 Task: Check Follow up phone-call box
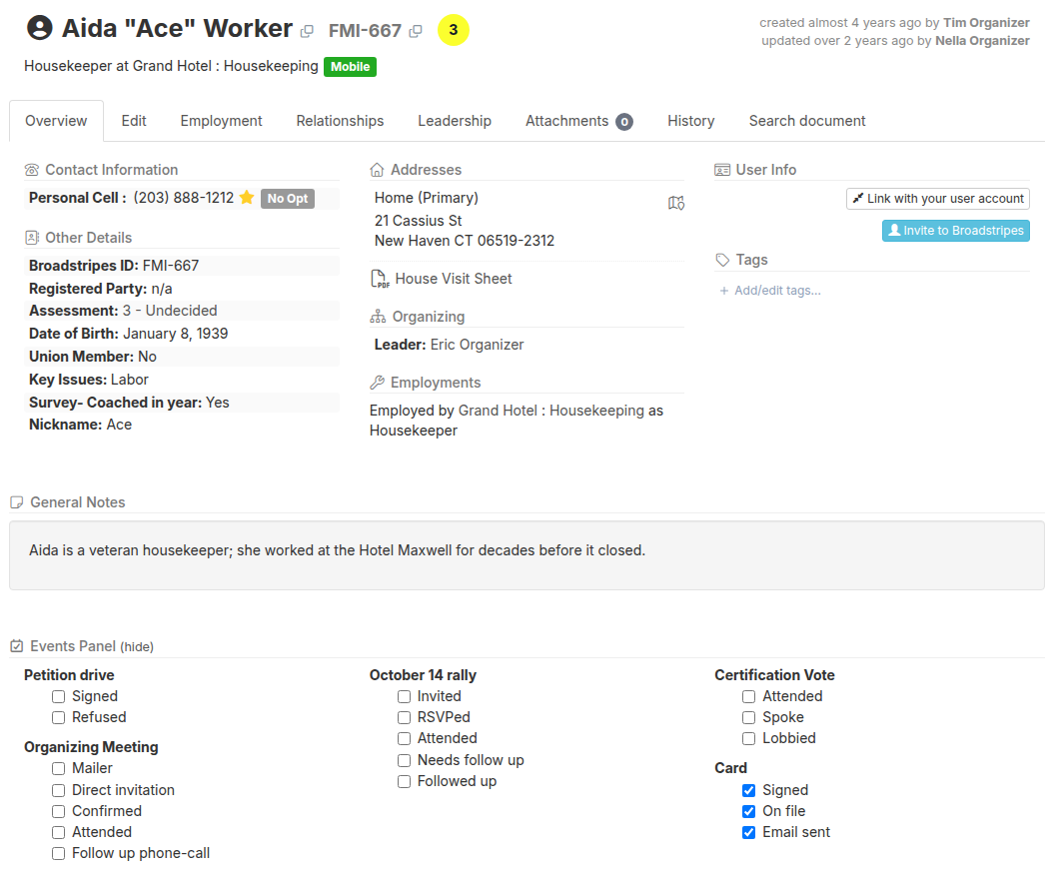pyautogui.click(x=59, y=853)
